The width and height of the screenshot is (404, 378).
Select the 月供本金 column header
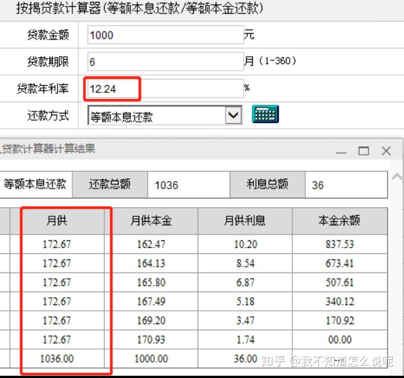click(151, 221)
